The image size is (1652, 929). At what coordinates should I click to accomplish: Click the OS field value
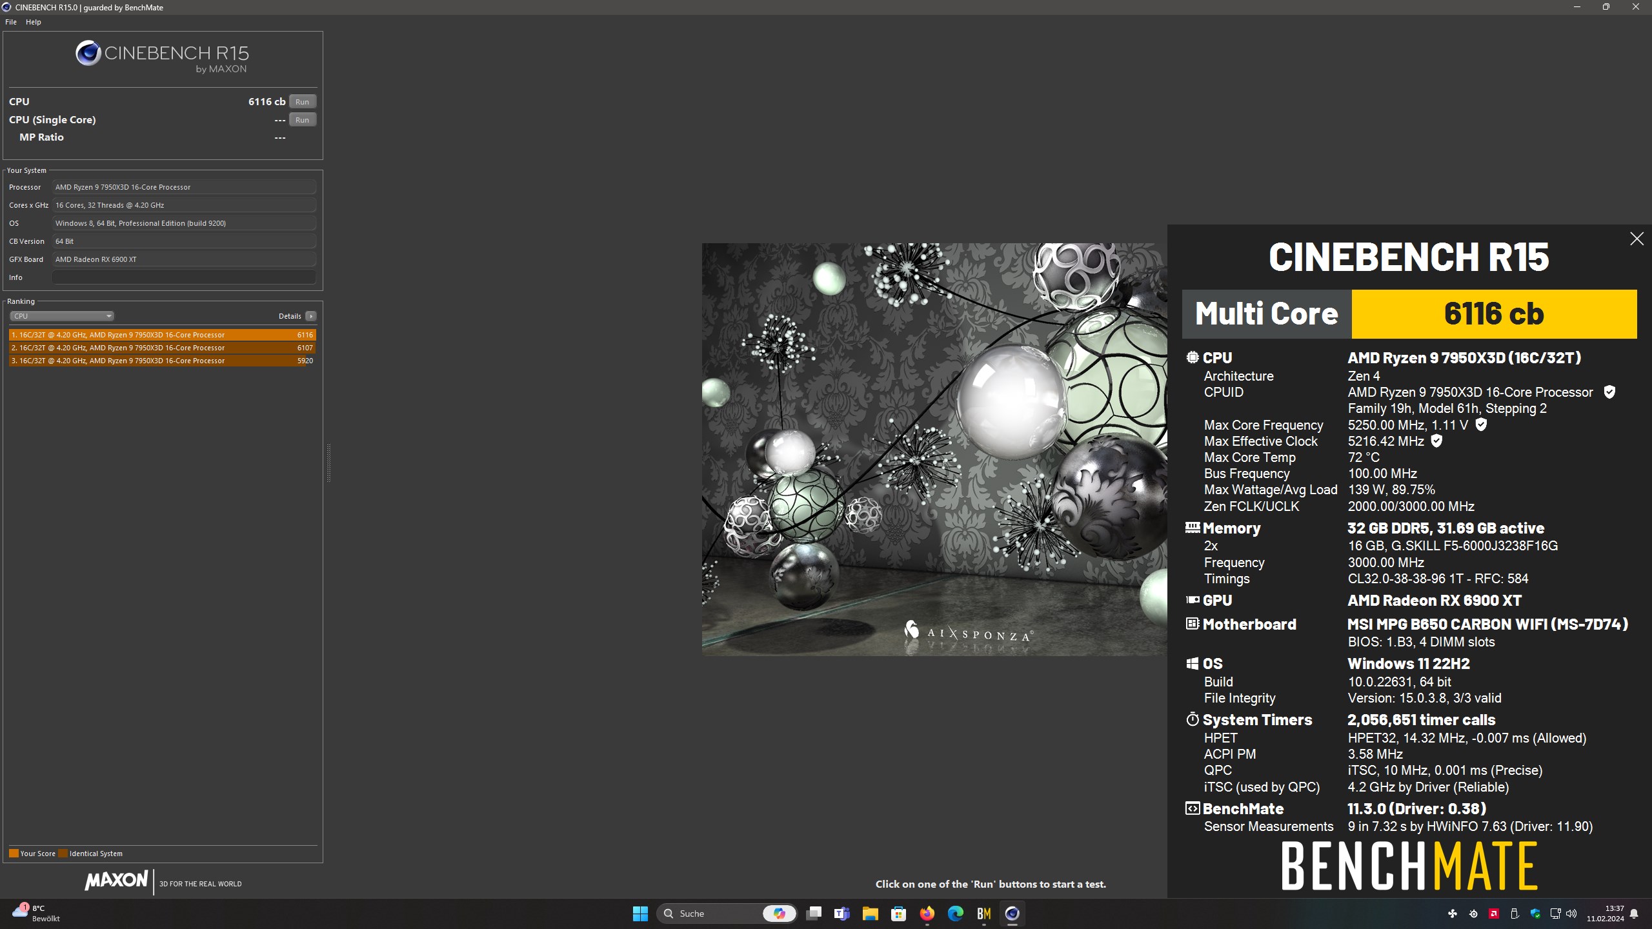[185, 223]
